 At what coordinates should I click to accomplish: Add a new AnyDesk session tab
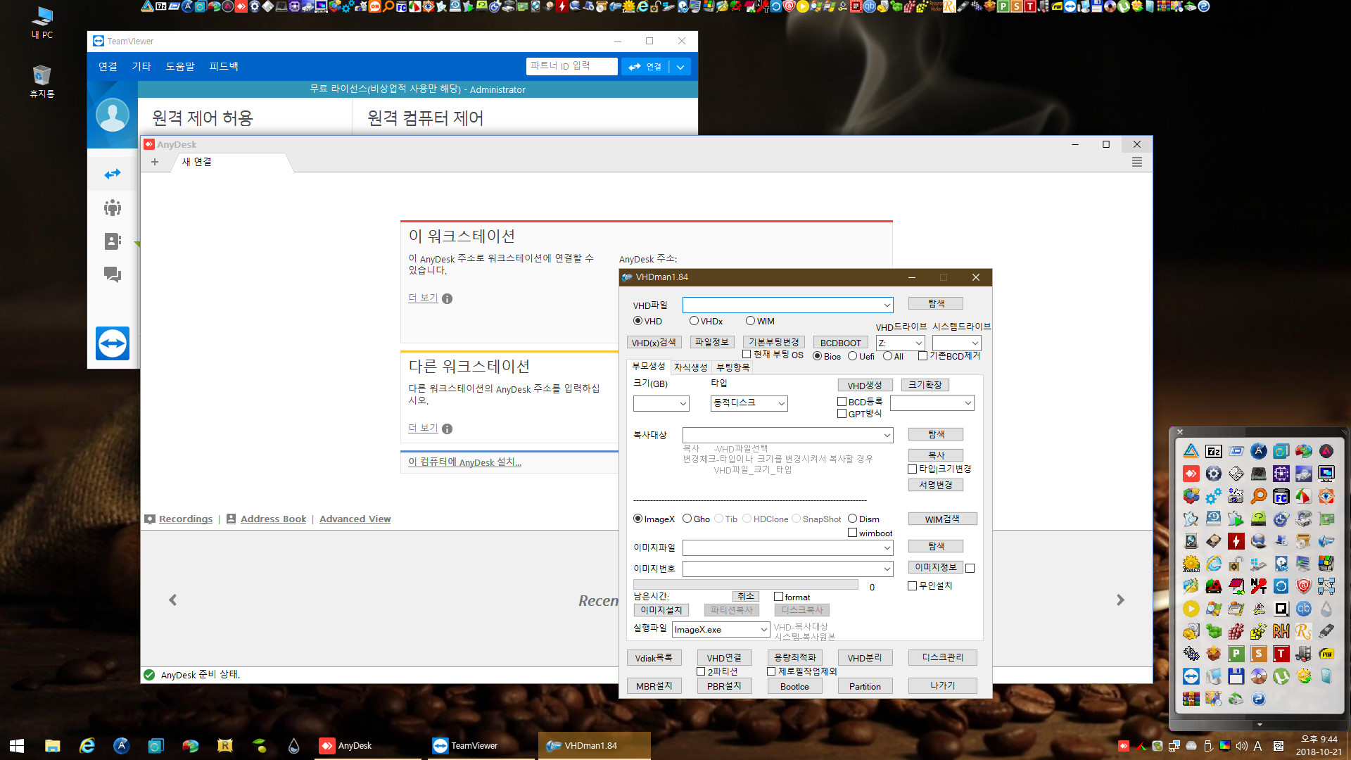[x=155, y=162]
